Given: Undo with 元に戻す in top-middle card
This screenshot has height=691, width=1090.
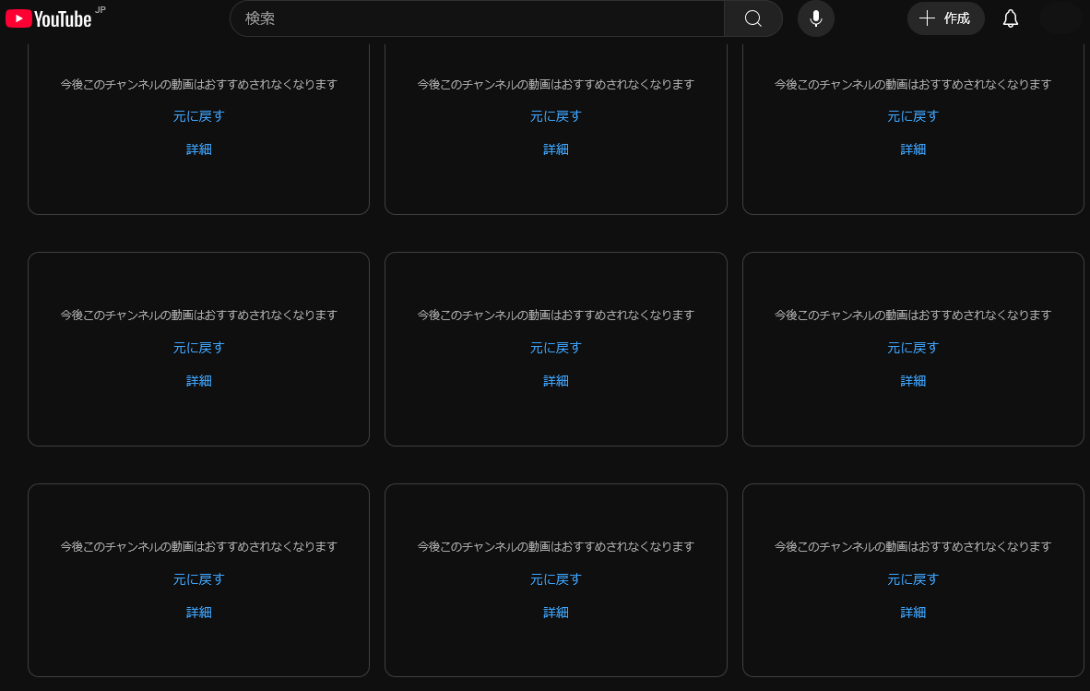Looking at the screenshot, I should coord(555,116).
